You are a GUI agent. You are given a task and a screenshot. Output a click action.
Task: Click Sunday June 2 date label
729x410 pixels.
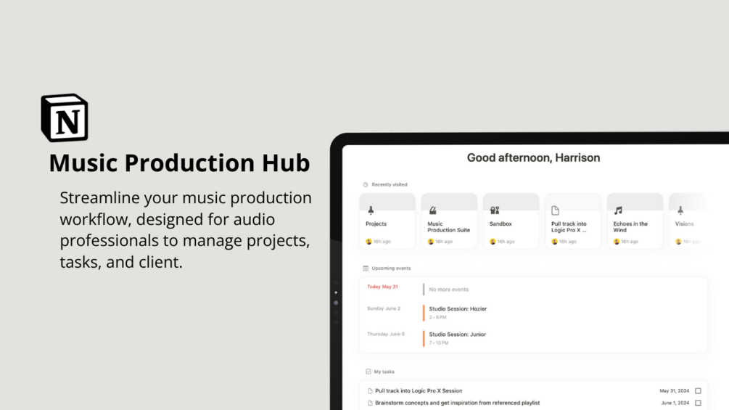384,308
